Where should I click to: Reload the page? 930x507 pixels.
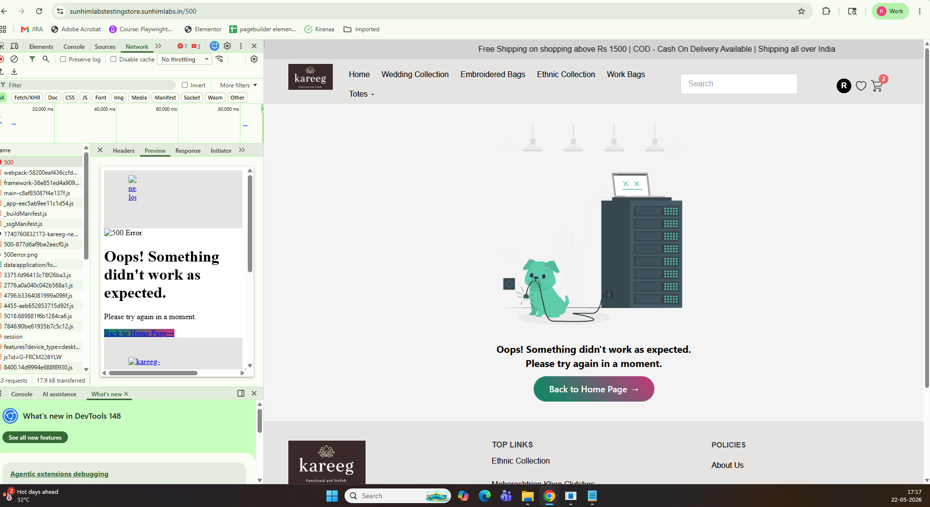click(x=39, y=11)
